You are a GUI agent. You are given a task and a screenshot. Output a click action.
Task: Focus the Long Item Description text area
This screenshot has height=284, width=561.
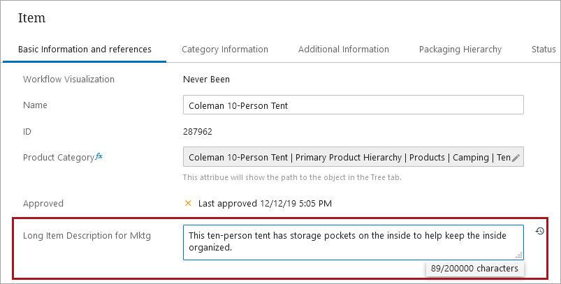(353, 242)
